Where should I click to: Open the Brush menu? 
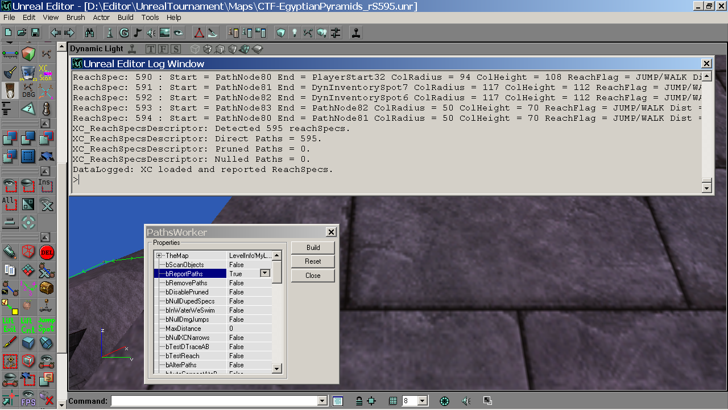tap(76, 18)
